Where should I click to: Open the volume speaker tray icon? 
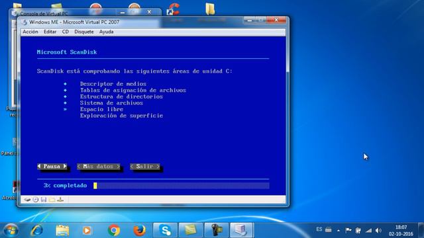point(378,231)
